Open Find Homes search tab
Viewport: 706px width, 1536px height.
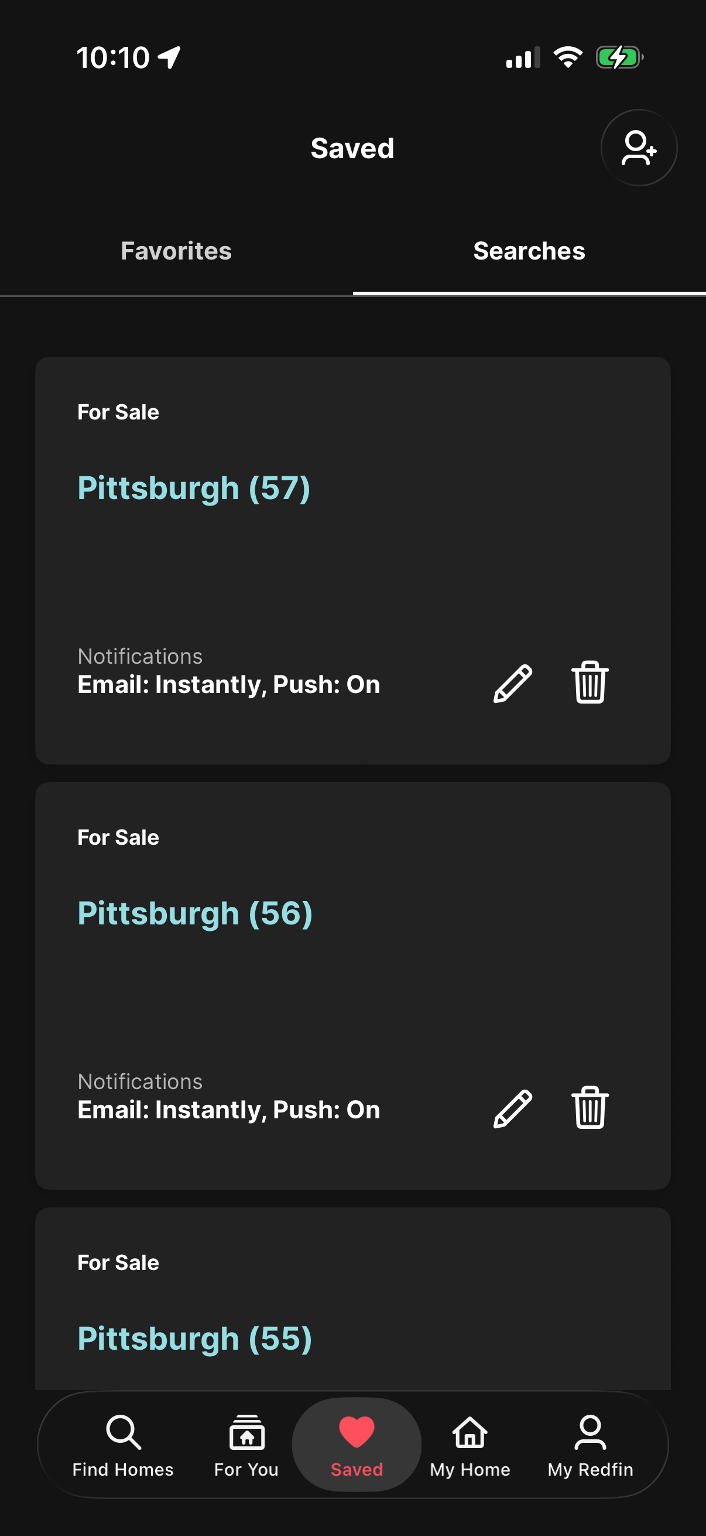tap(123, 1444)
